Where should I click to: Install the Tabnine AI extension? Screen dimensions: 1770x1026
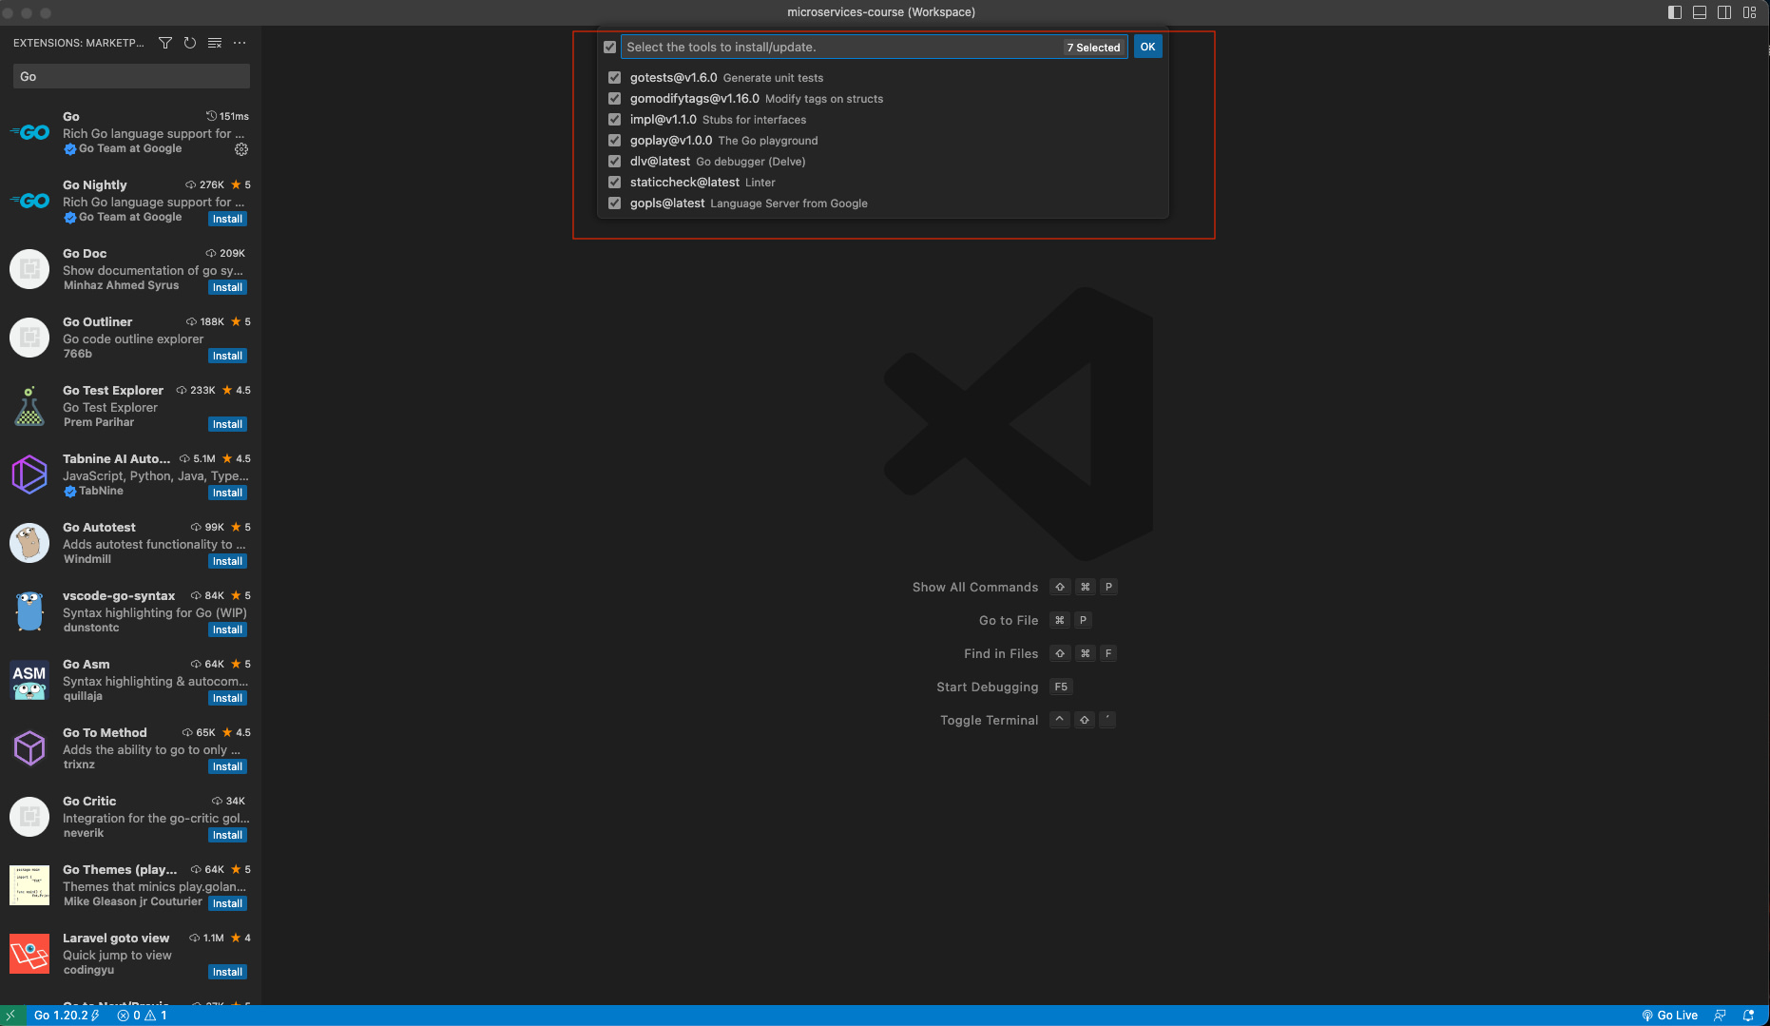point(227,493)
